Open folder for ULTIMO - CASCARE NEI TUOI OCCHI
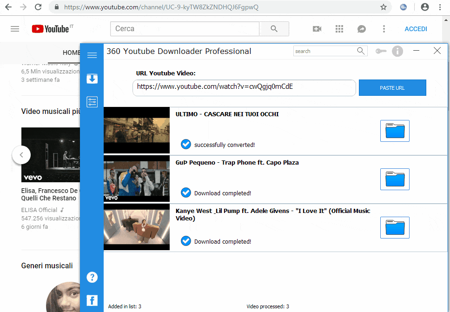The image size is (450, 312). (x=395, y=131)
